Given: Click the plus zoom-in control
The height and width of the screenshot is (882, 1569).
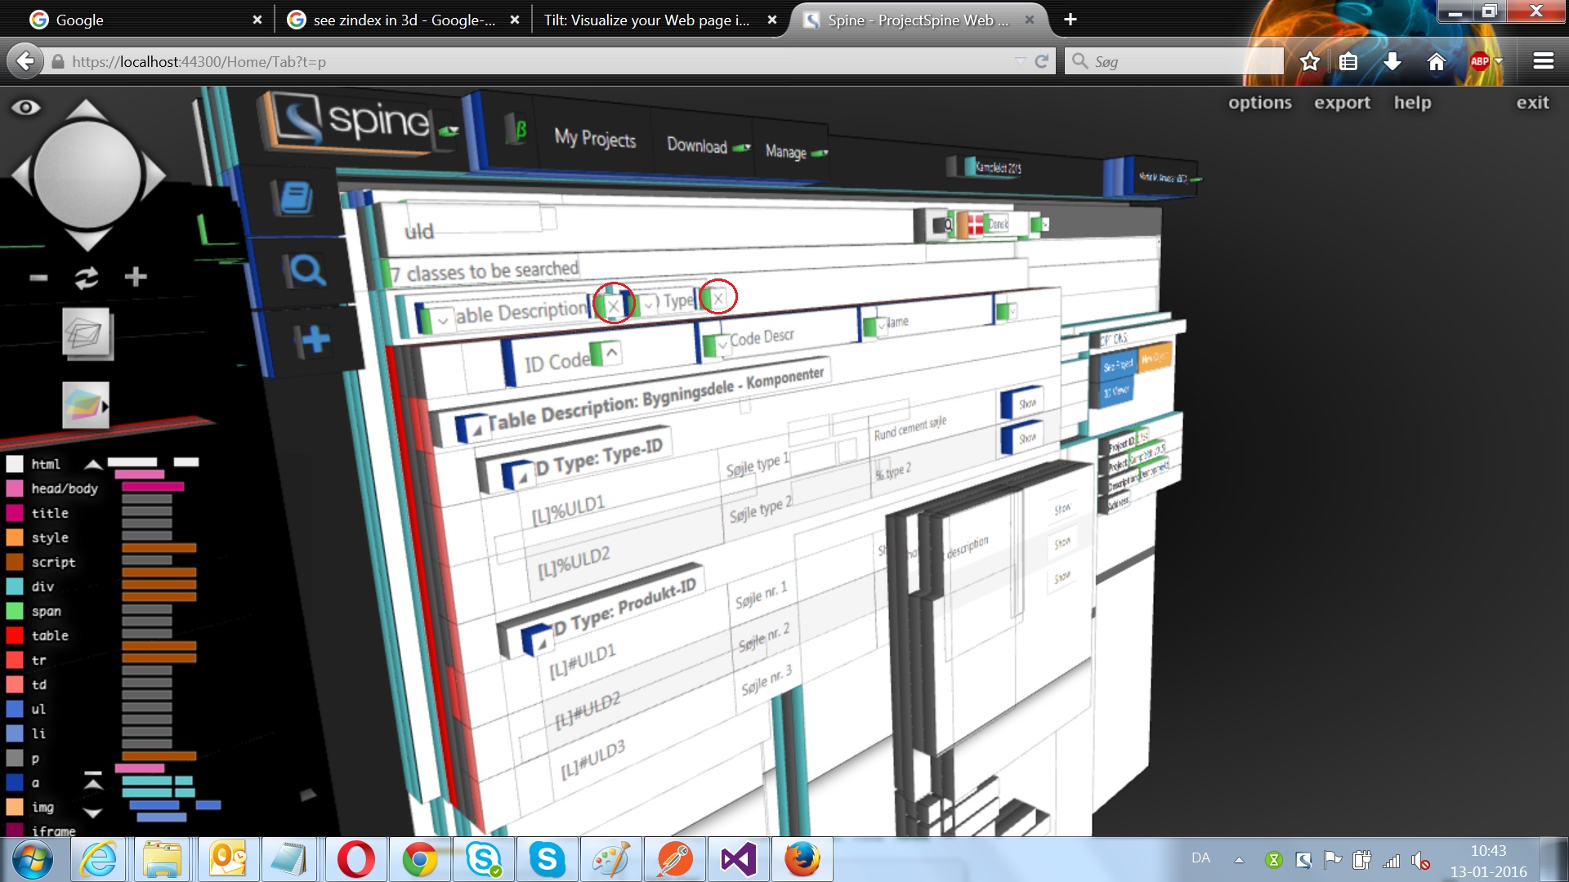Looking at the screenshot, I should click(x=136, y=277).
